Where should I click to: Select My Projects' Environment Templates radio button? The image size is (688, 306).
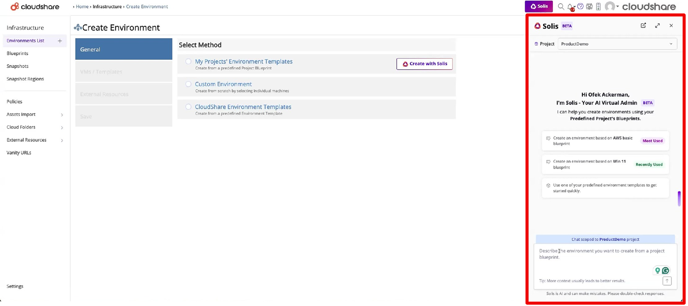188,61
